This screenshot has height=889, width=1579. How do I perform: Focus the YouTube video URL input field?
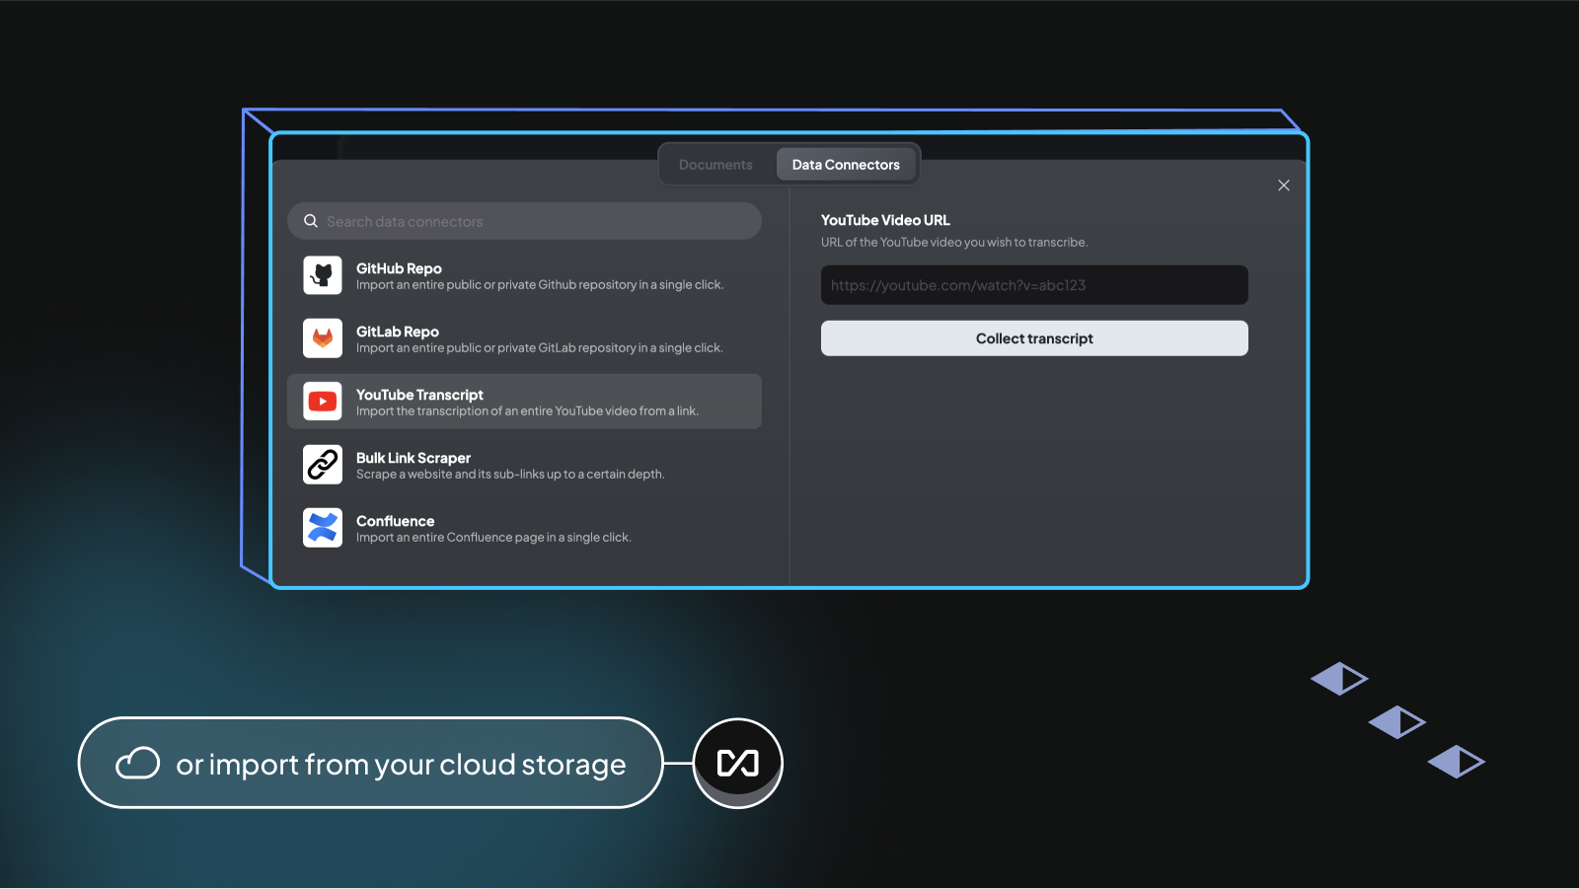pos(1034,285)
